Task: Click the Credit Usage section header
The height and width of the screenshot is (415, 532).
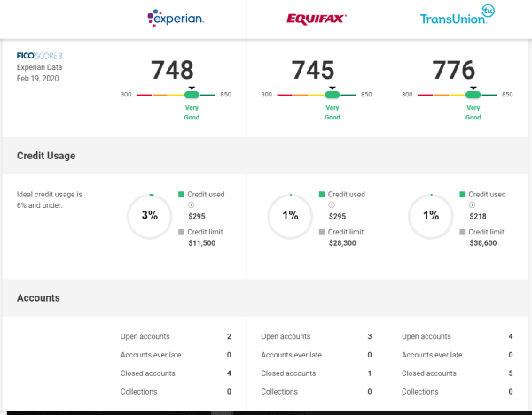Action: (x=46, y=156)
